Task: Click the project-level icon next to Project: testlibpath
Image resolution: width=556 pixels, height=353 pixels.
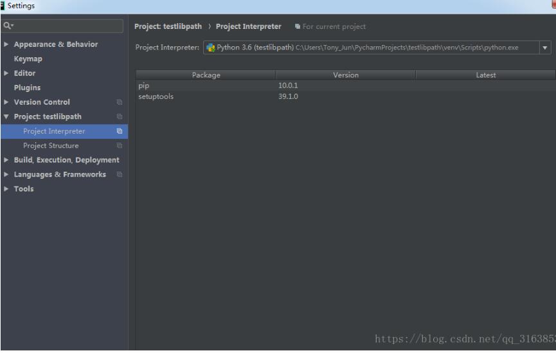Action: 120,117
